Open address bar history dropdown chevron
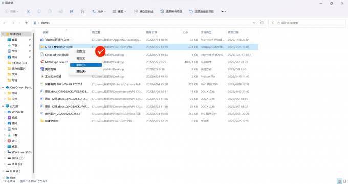 point(254,23)
